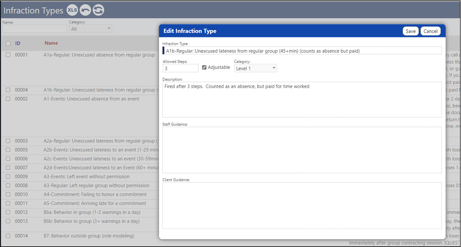Select 'B6a: Behavior in group (1-2 warnings in a day)'
Viewport: 461px width, 247px height.
(92, 212)
